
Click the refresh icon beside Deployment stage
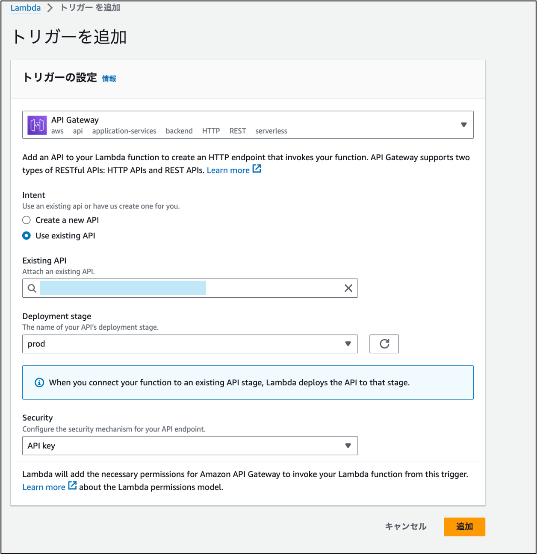click(384, 344)
